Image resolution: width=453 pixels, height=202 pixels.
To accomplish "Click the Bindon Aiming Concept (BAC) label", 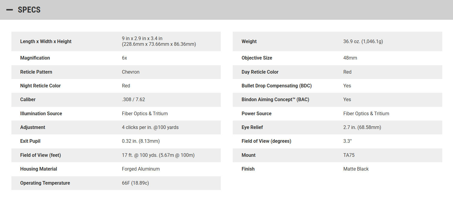I will (275, 100).
